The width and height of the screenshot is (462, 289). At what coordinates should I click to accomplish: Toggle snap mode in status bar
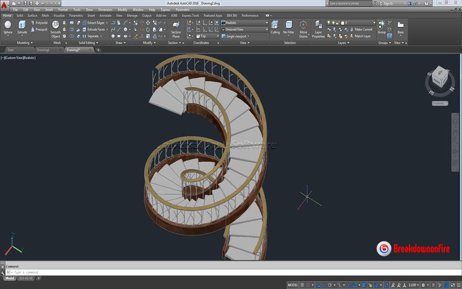[308, 285]
